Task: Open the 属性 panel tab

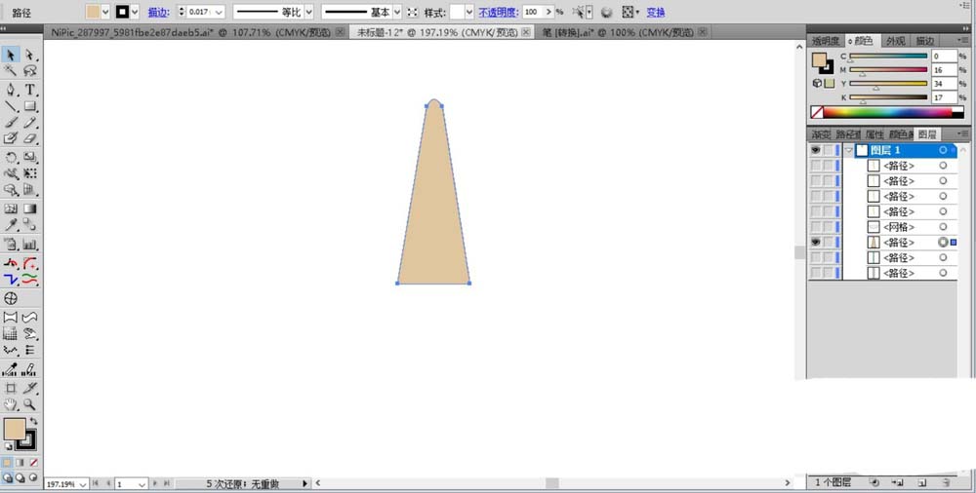Action: click(874, 134)
